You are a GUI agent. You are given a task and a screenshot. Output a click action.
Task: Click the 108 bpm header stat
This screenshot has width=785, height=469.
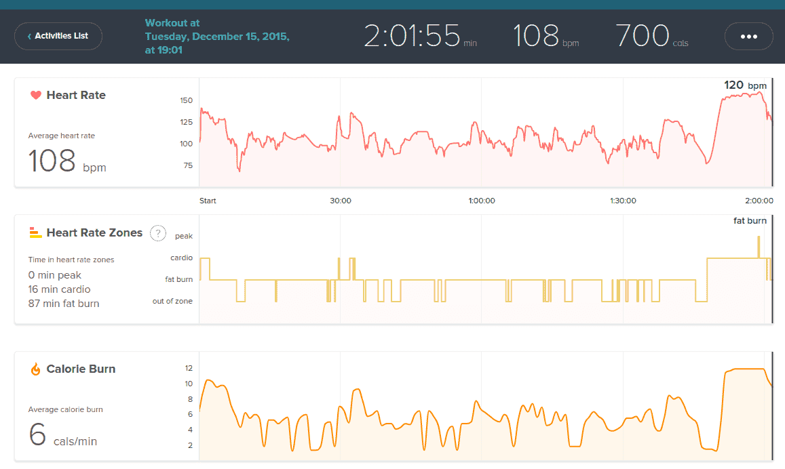[537, 36]
